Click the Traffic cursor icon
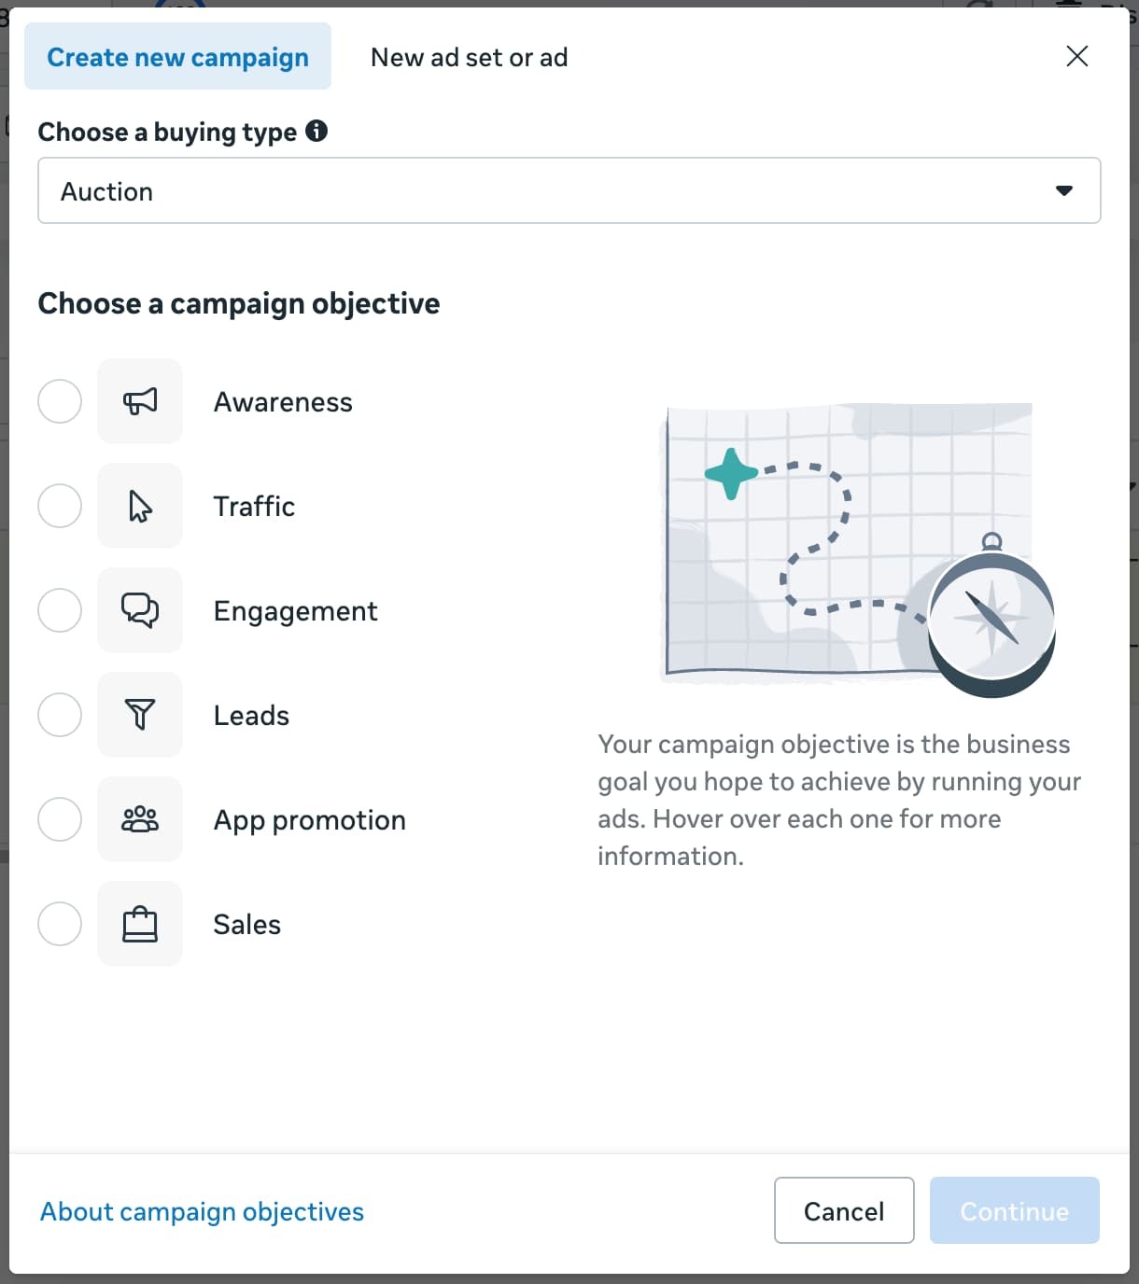This screenshot has height=1284, width=1139. 140,506
